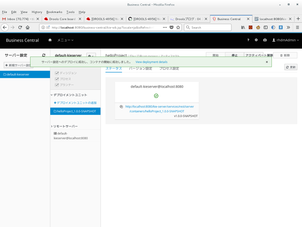Click the blue globe extension icon

tap(273, 27)
